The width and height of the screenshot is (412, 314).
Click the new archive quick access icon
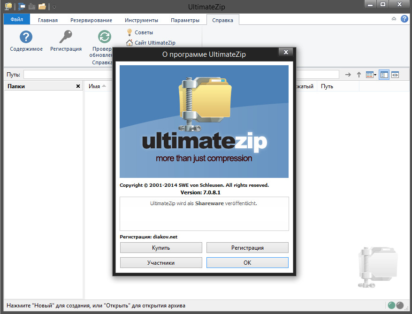[x=21, y=6]
